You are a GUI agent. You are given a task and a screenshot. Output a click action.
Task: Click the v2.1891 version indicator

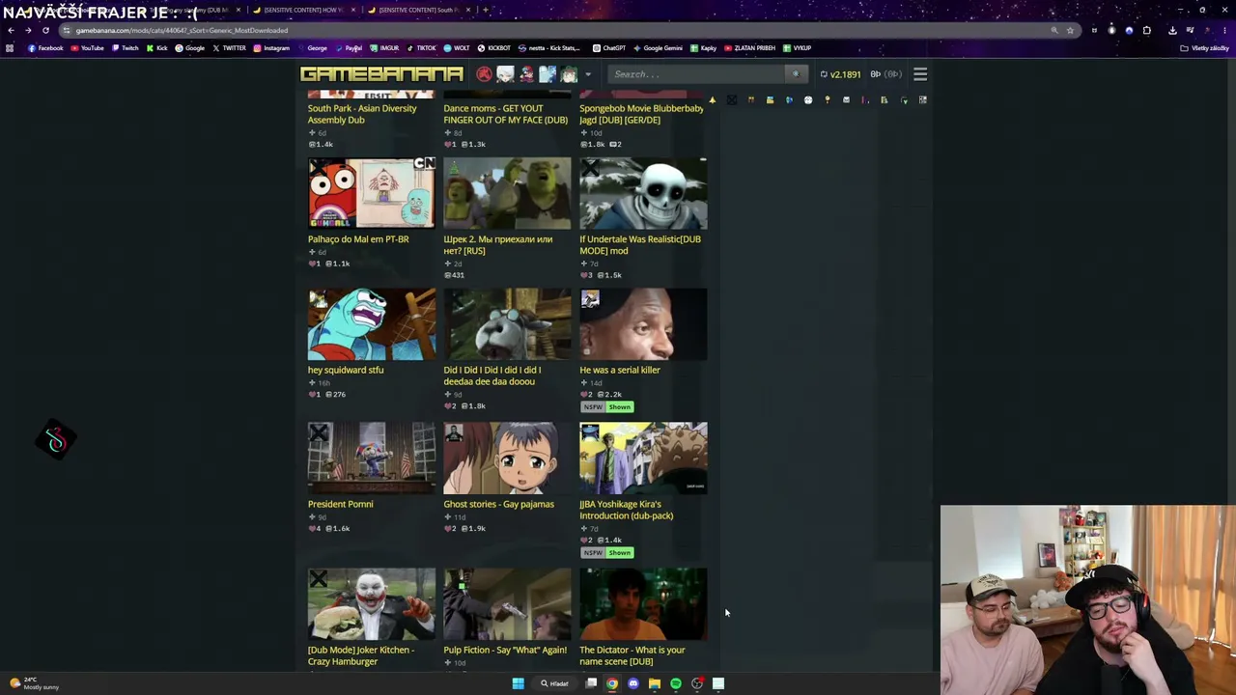pos(840,74)
